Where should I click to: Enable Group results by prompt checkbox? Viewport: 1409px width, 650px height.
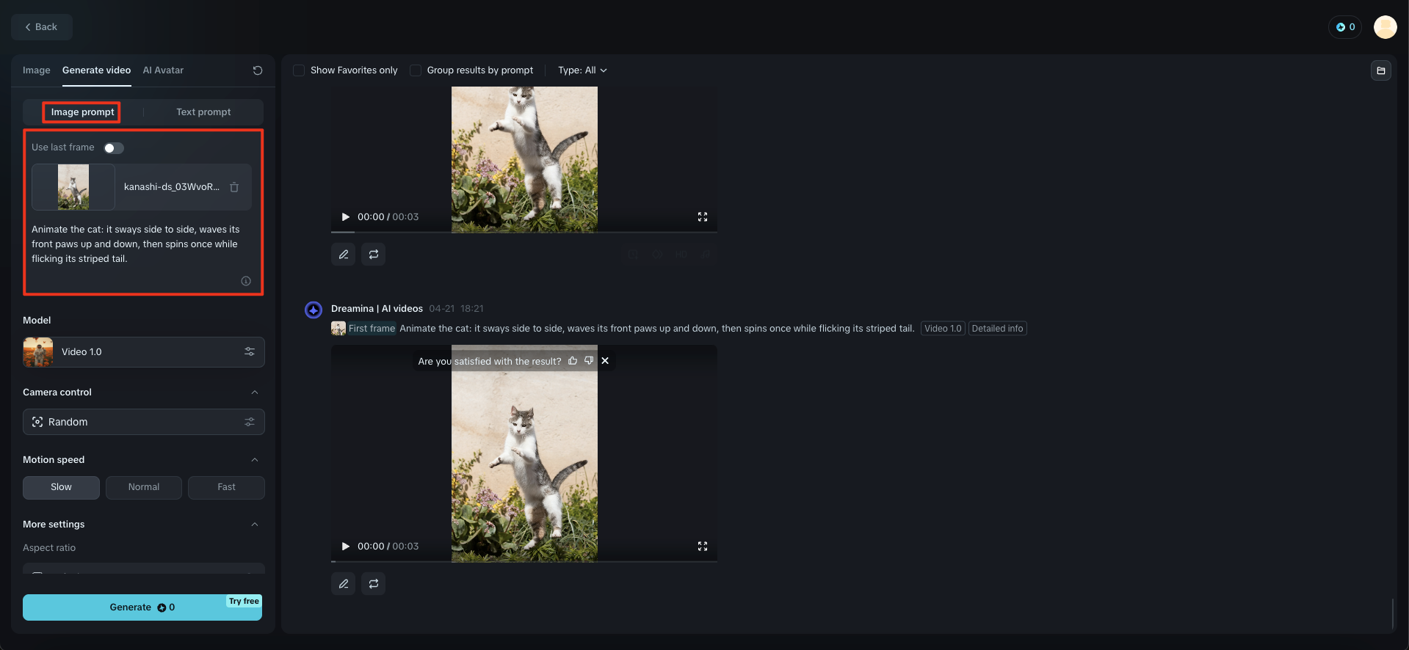416,70
